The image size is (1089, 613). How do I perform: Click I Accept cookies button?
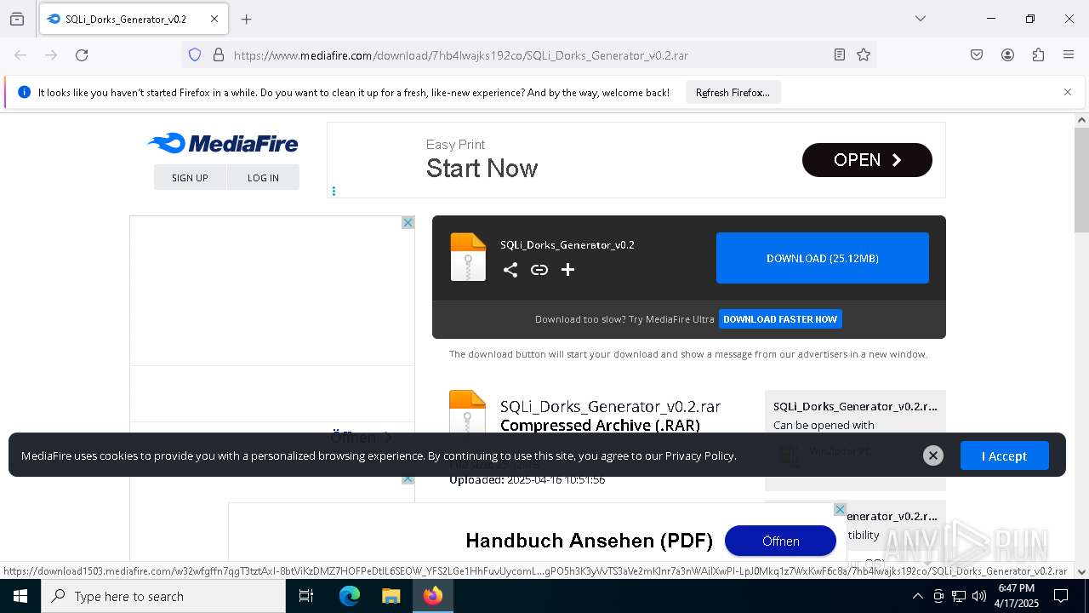pyautogui.click(x=1005, y=455)
